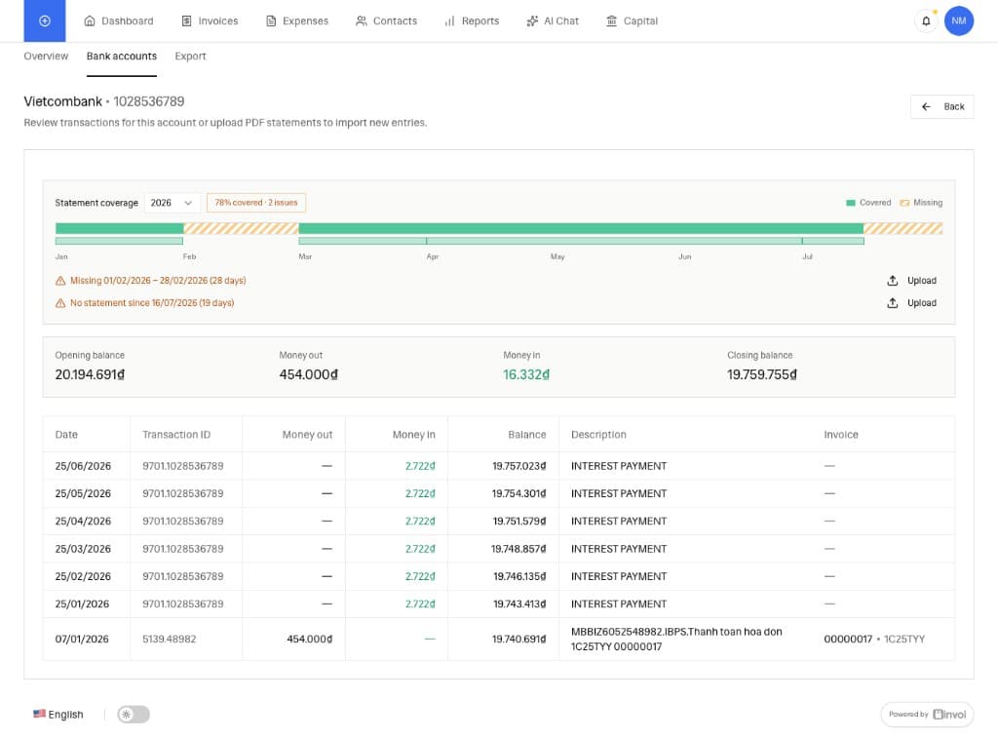The width and height of the screenshot is (998, 739).
Task: Click the Balance column header
Action: 527,435
